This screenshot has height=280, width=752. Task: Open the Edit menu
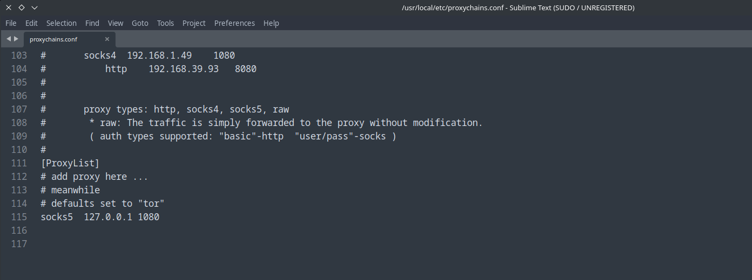[x=31, y=23]
